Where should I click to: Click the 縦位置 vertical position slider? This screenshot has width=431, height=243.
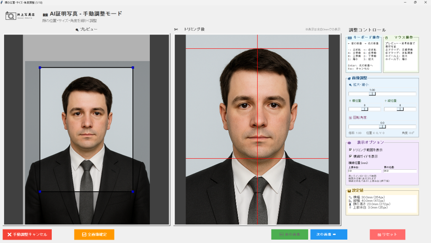click(x=400, y=109)
